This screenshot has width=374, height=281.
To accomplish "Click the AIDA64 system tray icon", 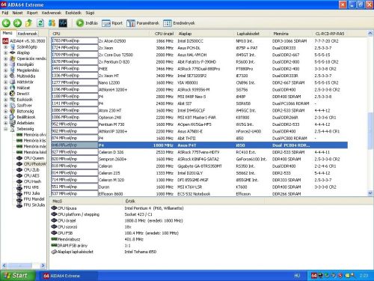I will [314, 276].
